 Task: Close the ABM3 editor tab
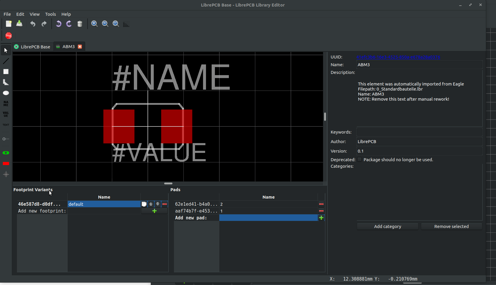pyautogui.click(x=80, y=47)
